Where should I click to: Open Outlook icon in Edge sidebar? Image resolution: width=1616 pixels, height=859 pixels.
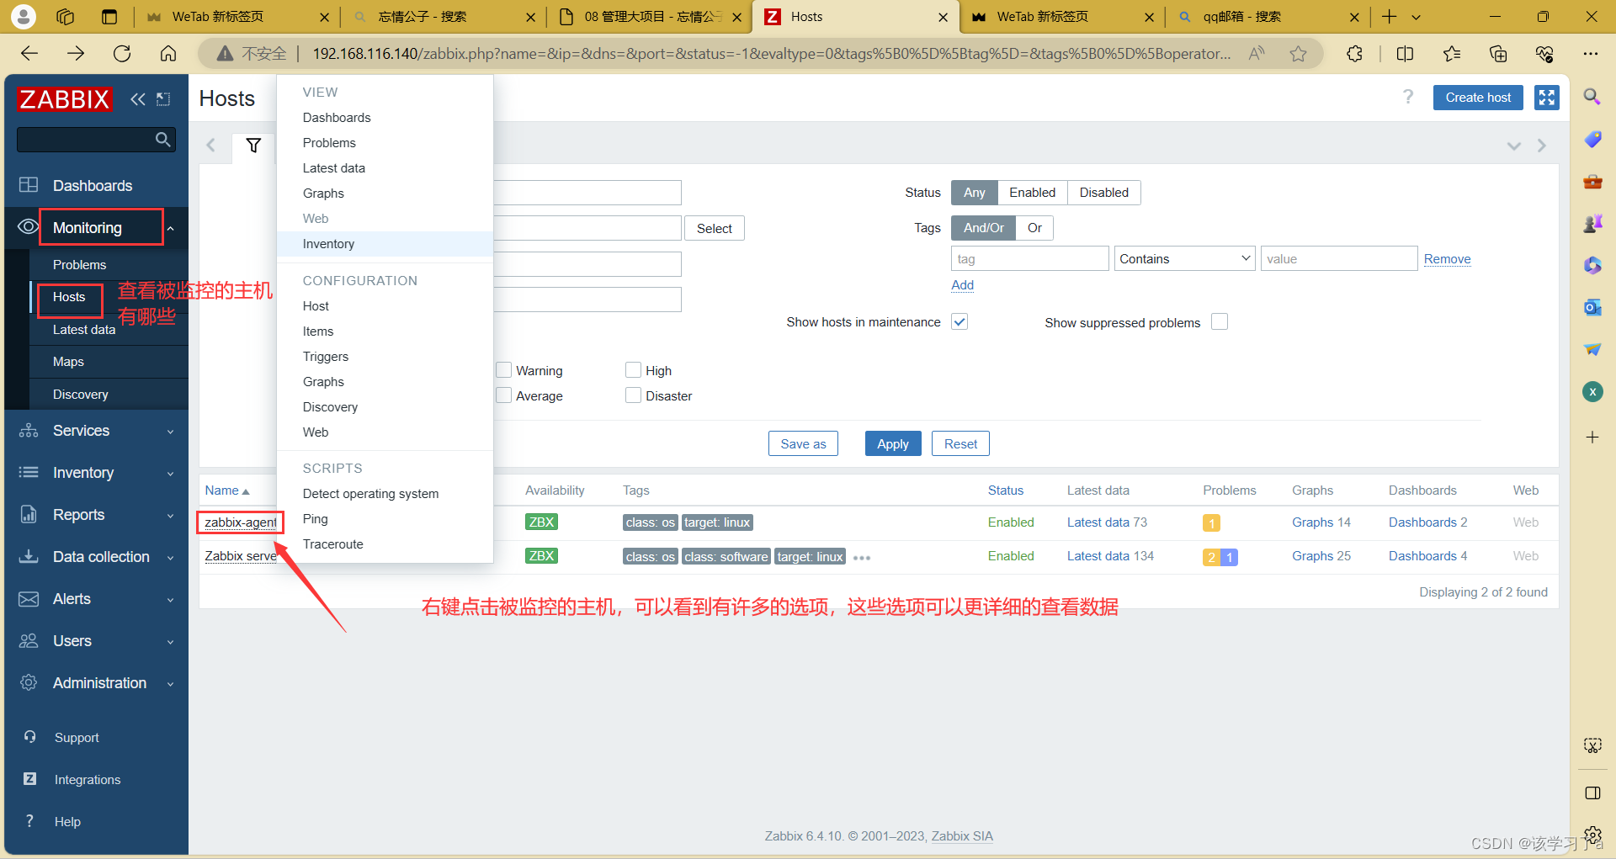point(1592,307)
